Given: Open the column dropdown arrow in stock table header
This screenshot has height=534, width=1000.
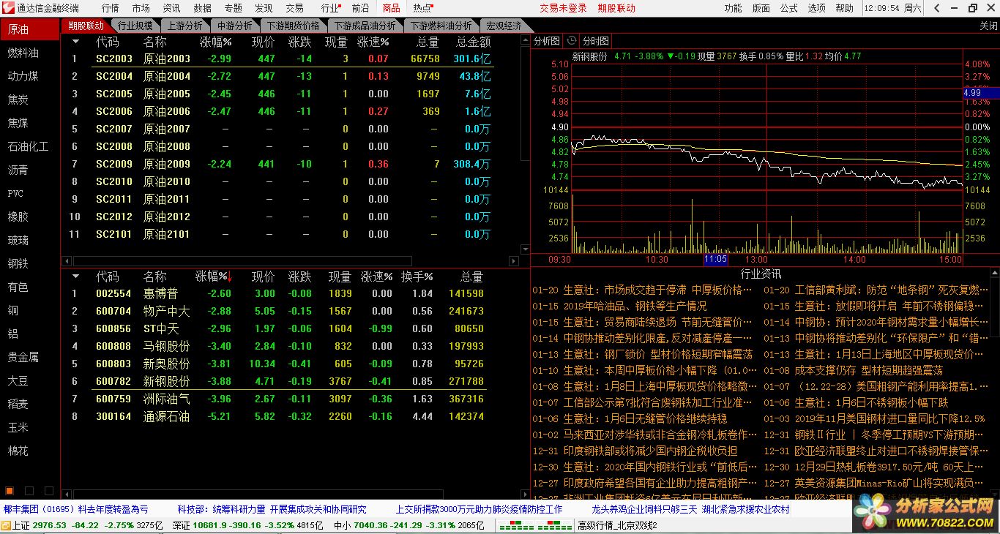Looking at the screenshot, I should click(74, 277).
